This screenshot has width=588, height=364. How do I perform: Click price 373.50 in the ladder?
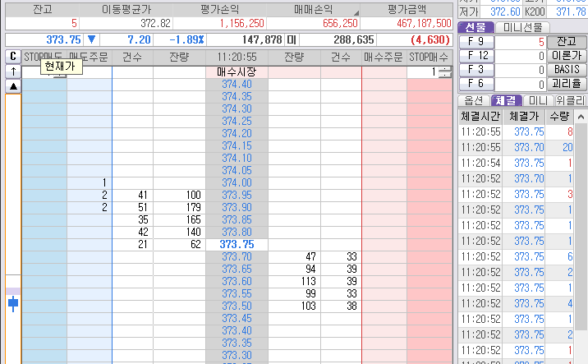[x=237, y=306]
